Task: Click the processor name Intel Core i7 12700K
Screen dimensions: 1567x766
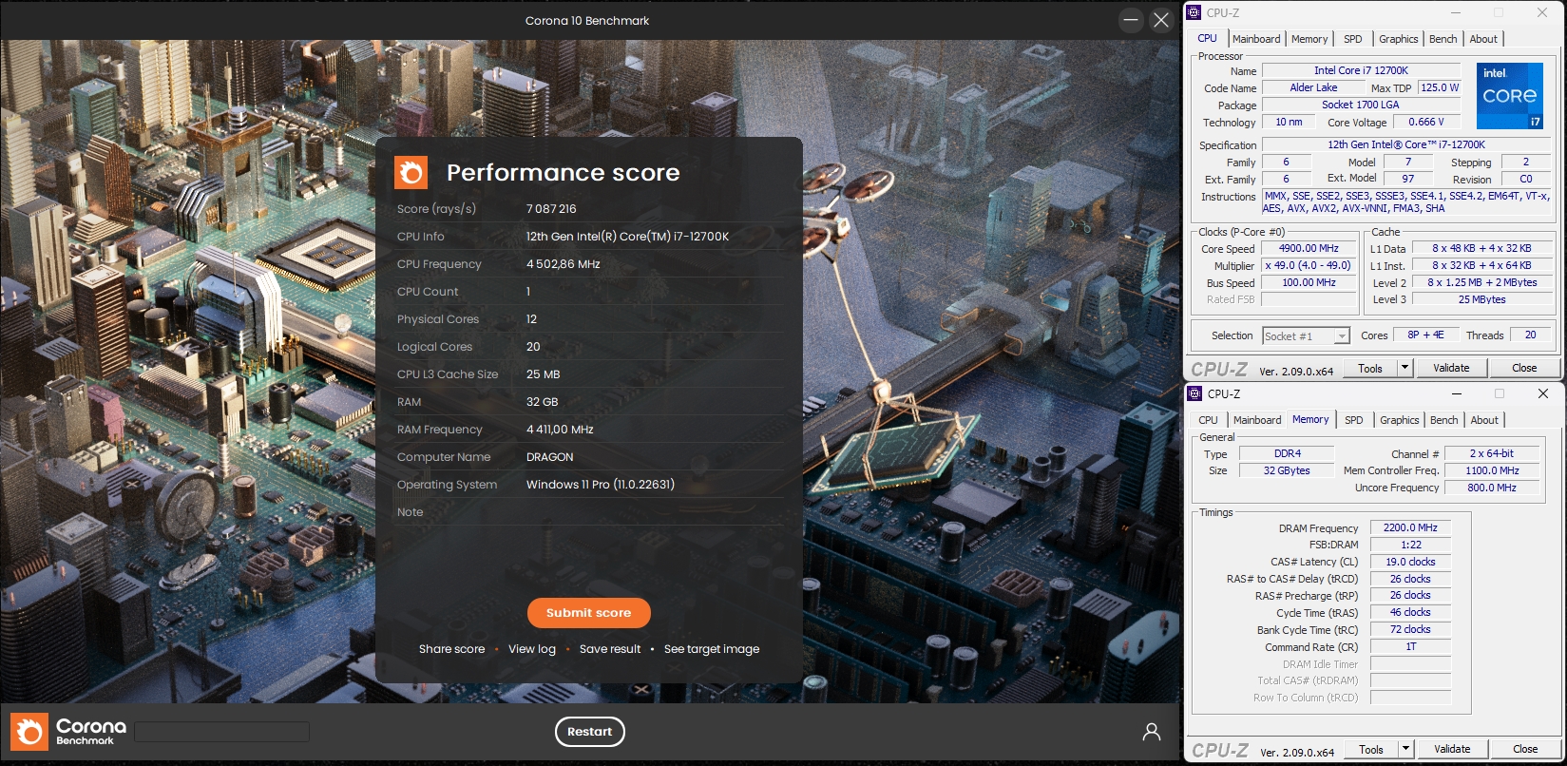Action: (1361, 70)
